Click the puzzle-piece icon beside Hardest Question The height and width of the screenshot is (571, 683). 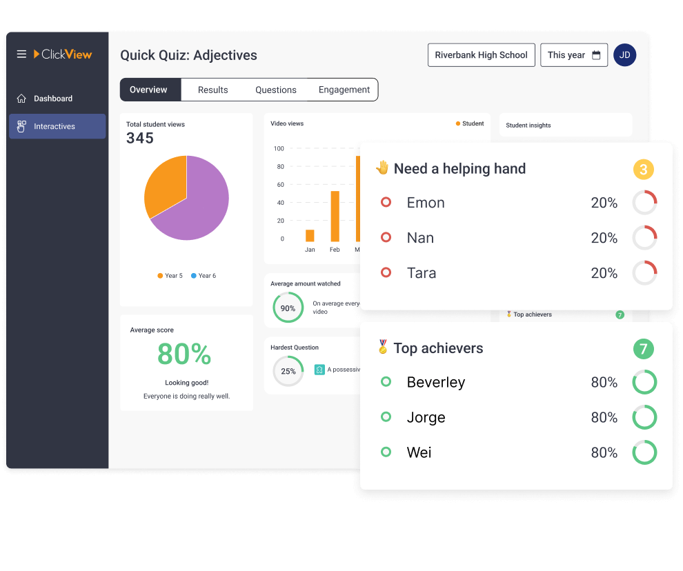(x=319, y=370)
